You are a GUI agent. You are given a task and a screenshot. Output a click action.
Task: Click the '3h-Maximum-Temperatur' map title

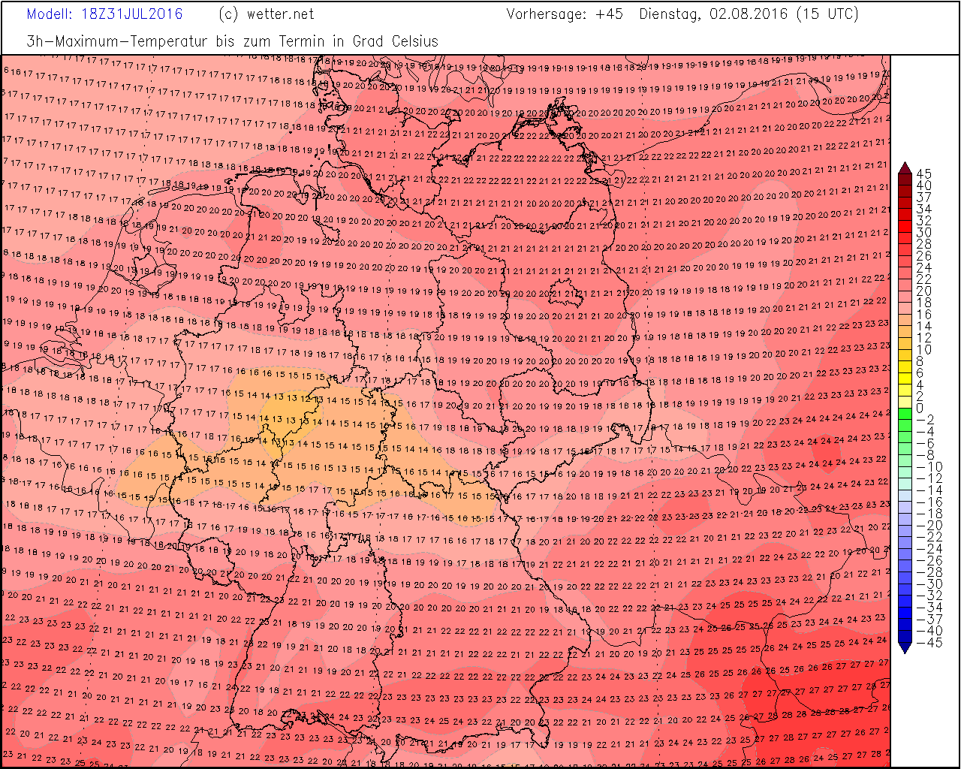pos(119,41)
